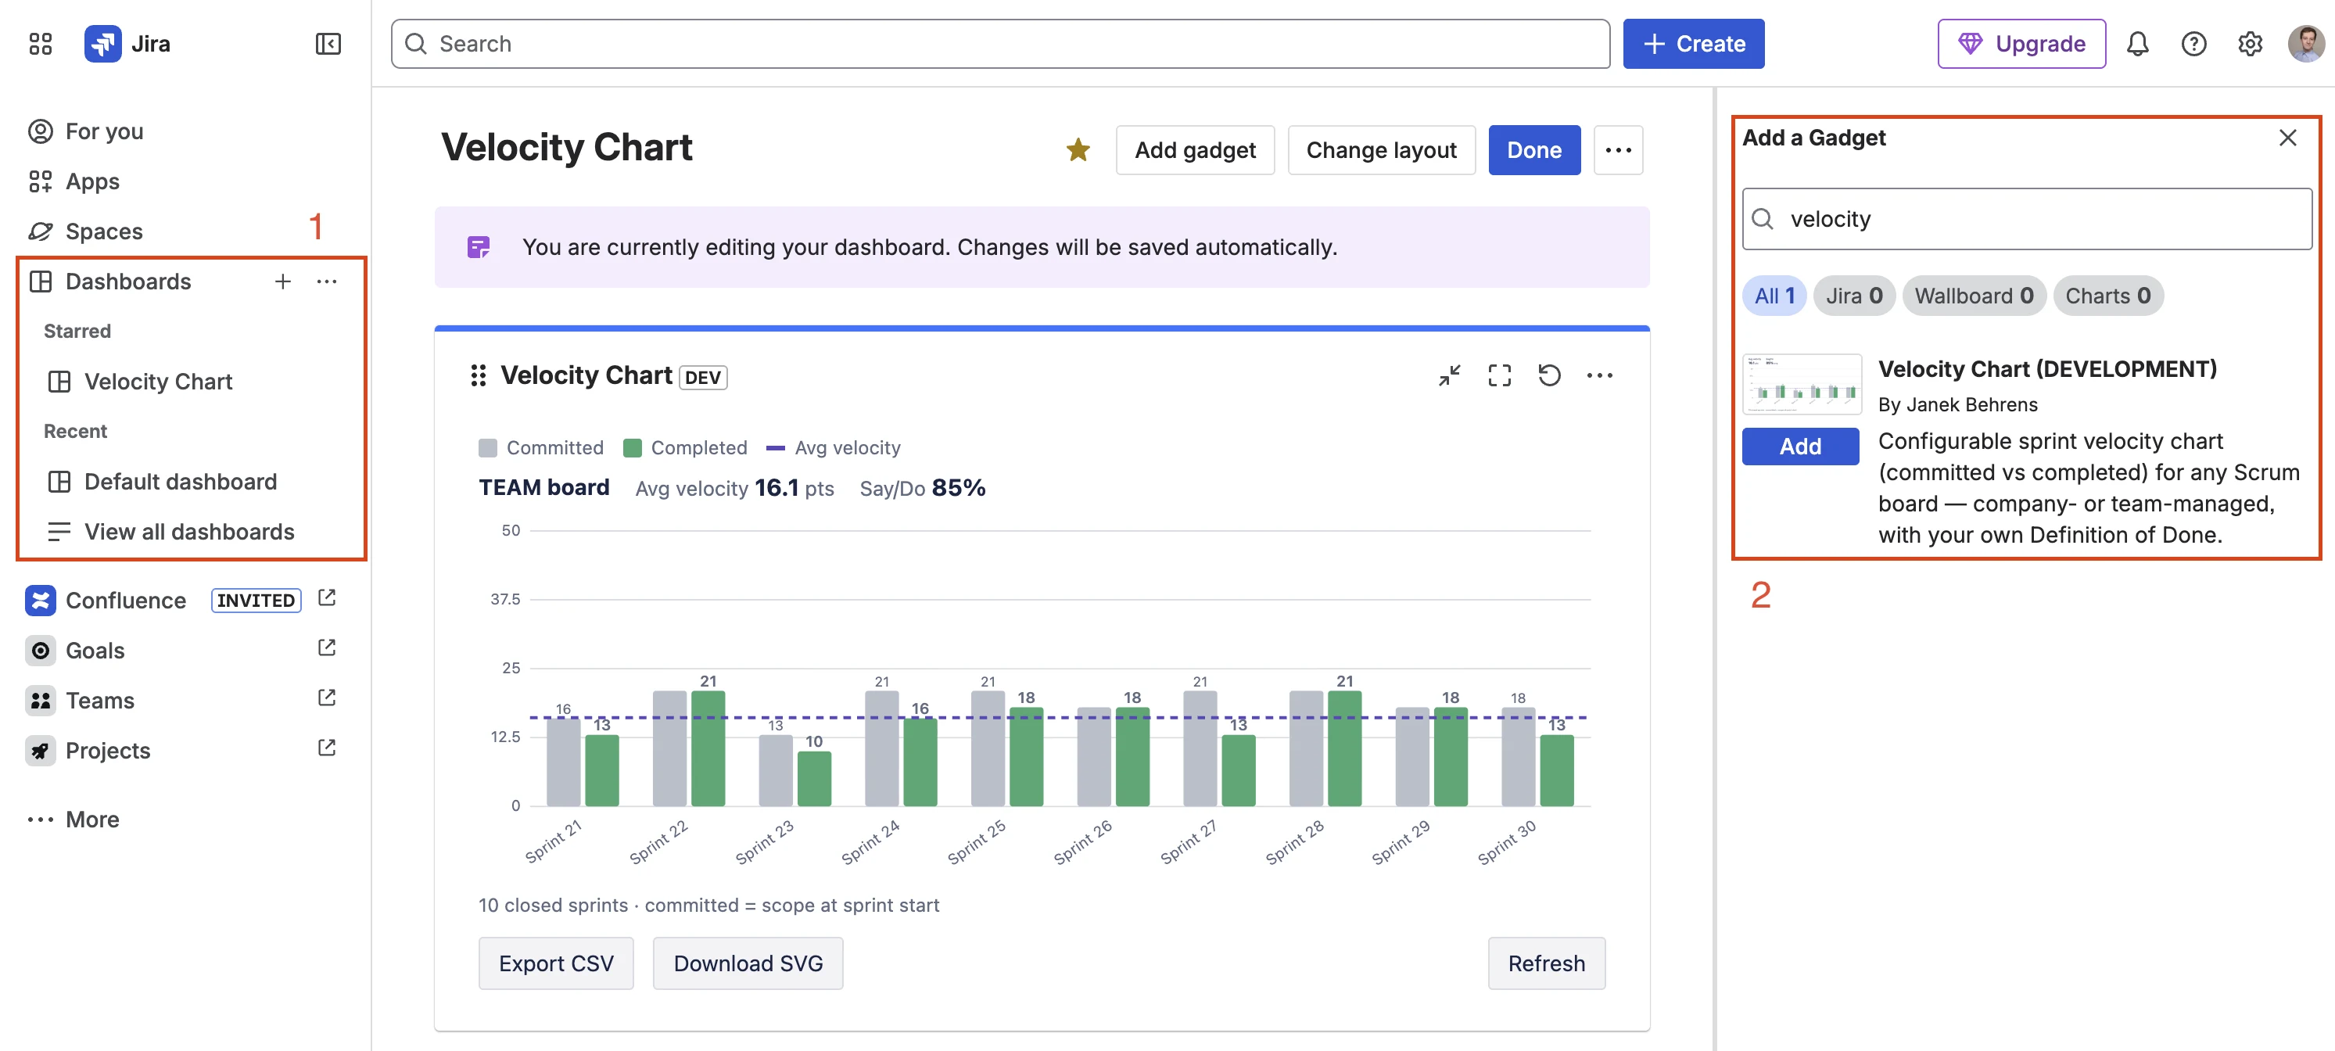The width and height of the screenshot is (2335, 1051).
Task: Click the gadget refresh circular arrow icon
Action: coord(1549,375)
